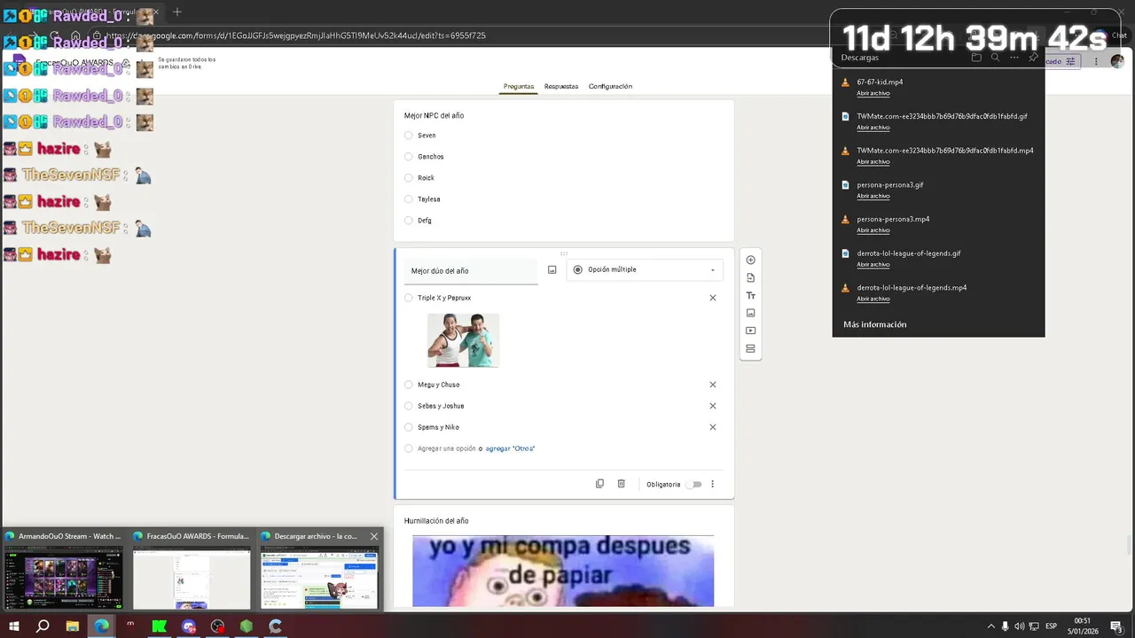Click the import questions icon

click(750, 277)
